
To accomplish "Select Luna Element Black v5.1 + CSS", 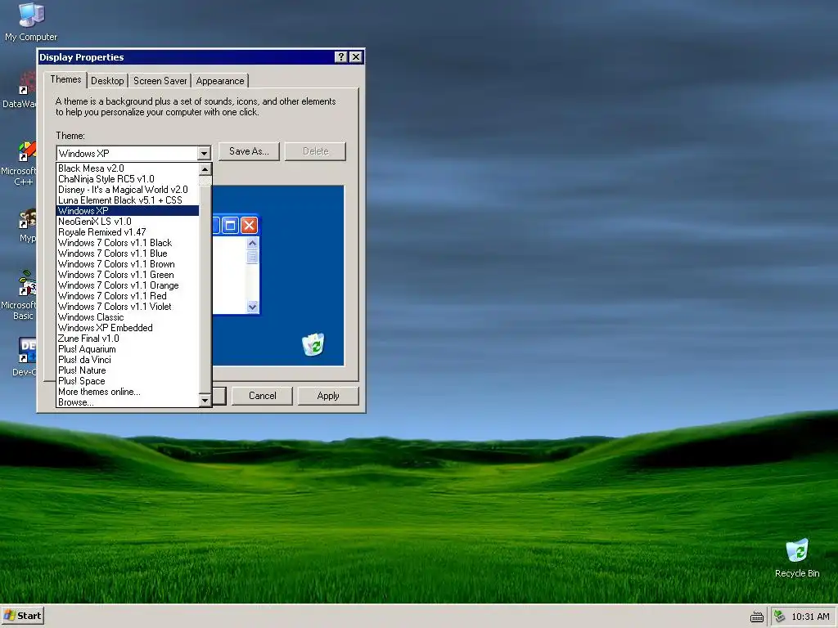I will click(x=128, y=200).
